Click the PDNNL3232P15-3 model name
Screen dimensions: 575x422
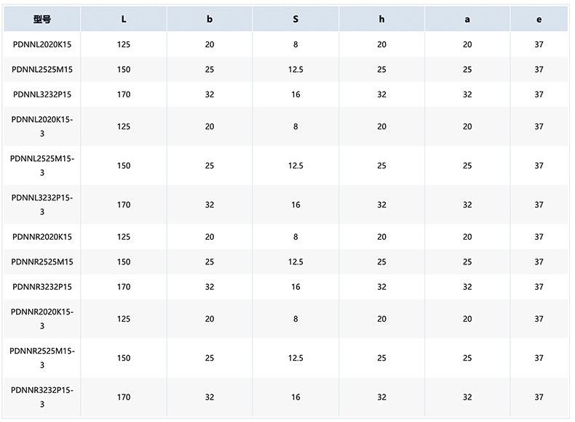[x=42, y=205]
